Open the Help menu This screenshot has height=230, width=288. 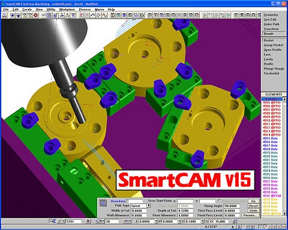coord(111,10)
